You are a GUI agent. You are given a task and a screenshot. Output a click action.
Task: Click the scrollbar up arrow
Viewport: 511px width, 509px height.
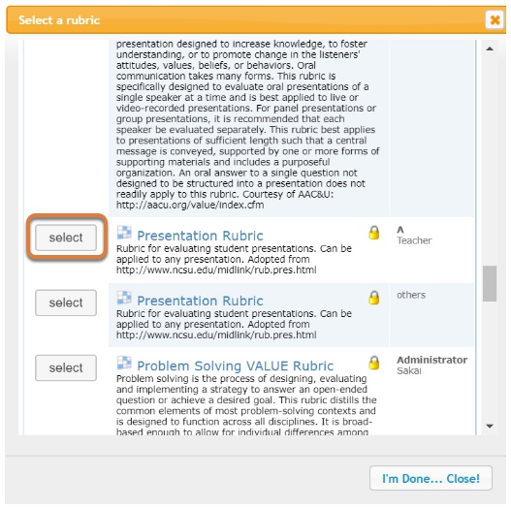coord(490,48)
